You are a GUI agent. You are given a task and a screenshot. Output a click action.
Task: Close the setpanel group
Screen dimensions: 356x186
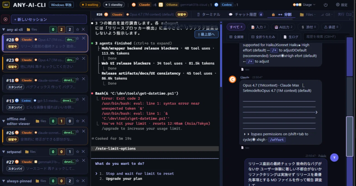(x=84, y=152)
